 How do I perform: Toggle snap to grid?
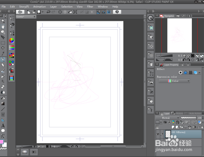click(109, 12)
